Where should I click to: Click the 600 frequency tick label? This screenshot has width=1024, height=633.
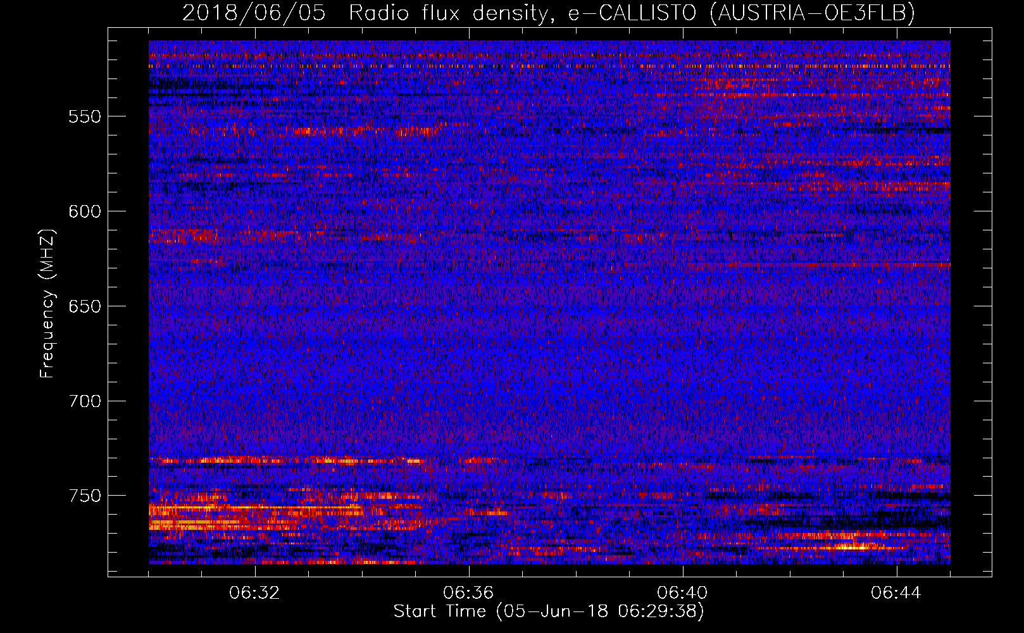85,211
